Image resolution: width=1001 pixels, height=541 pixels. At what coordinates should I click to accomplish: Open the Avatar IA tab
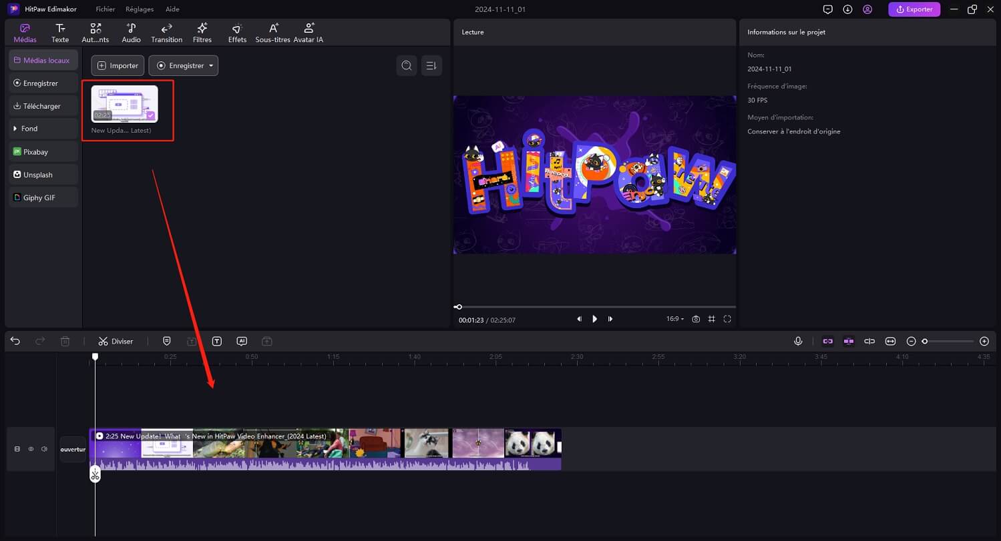tap(309, 33)
